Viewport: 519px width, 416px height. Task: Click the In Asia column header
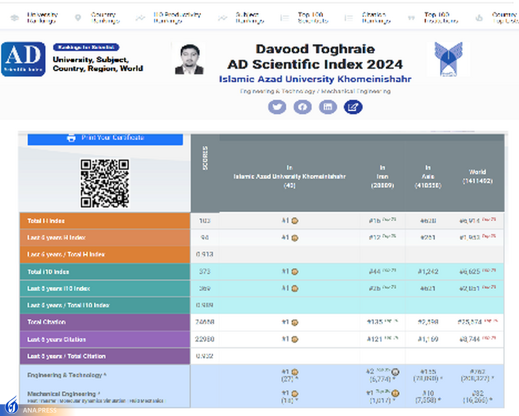click(x=428, y=176)
